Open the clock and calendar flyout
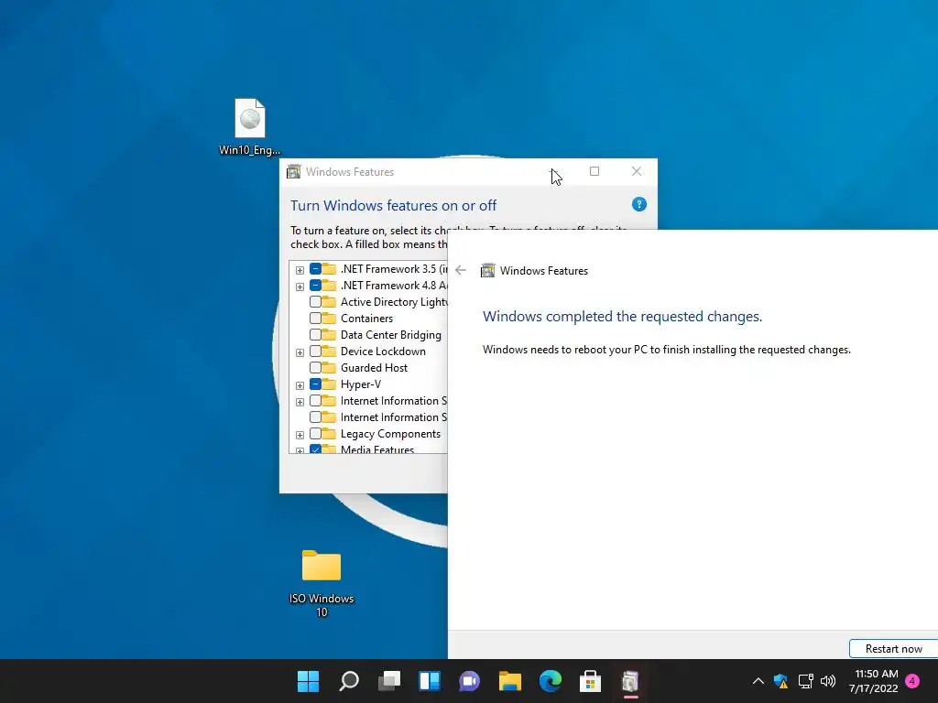This screenshot has width=938, height=703. pos(873,681)
